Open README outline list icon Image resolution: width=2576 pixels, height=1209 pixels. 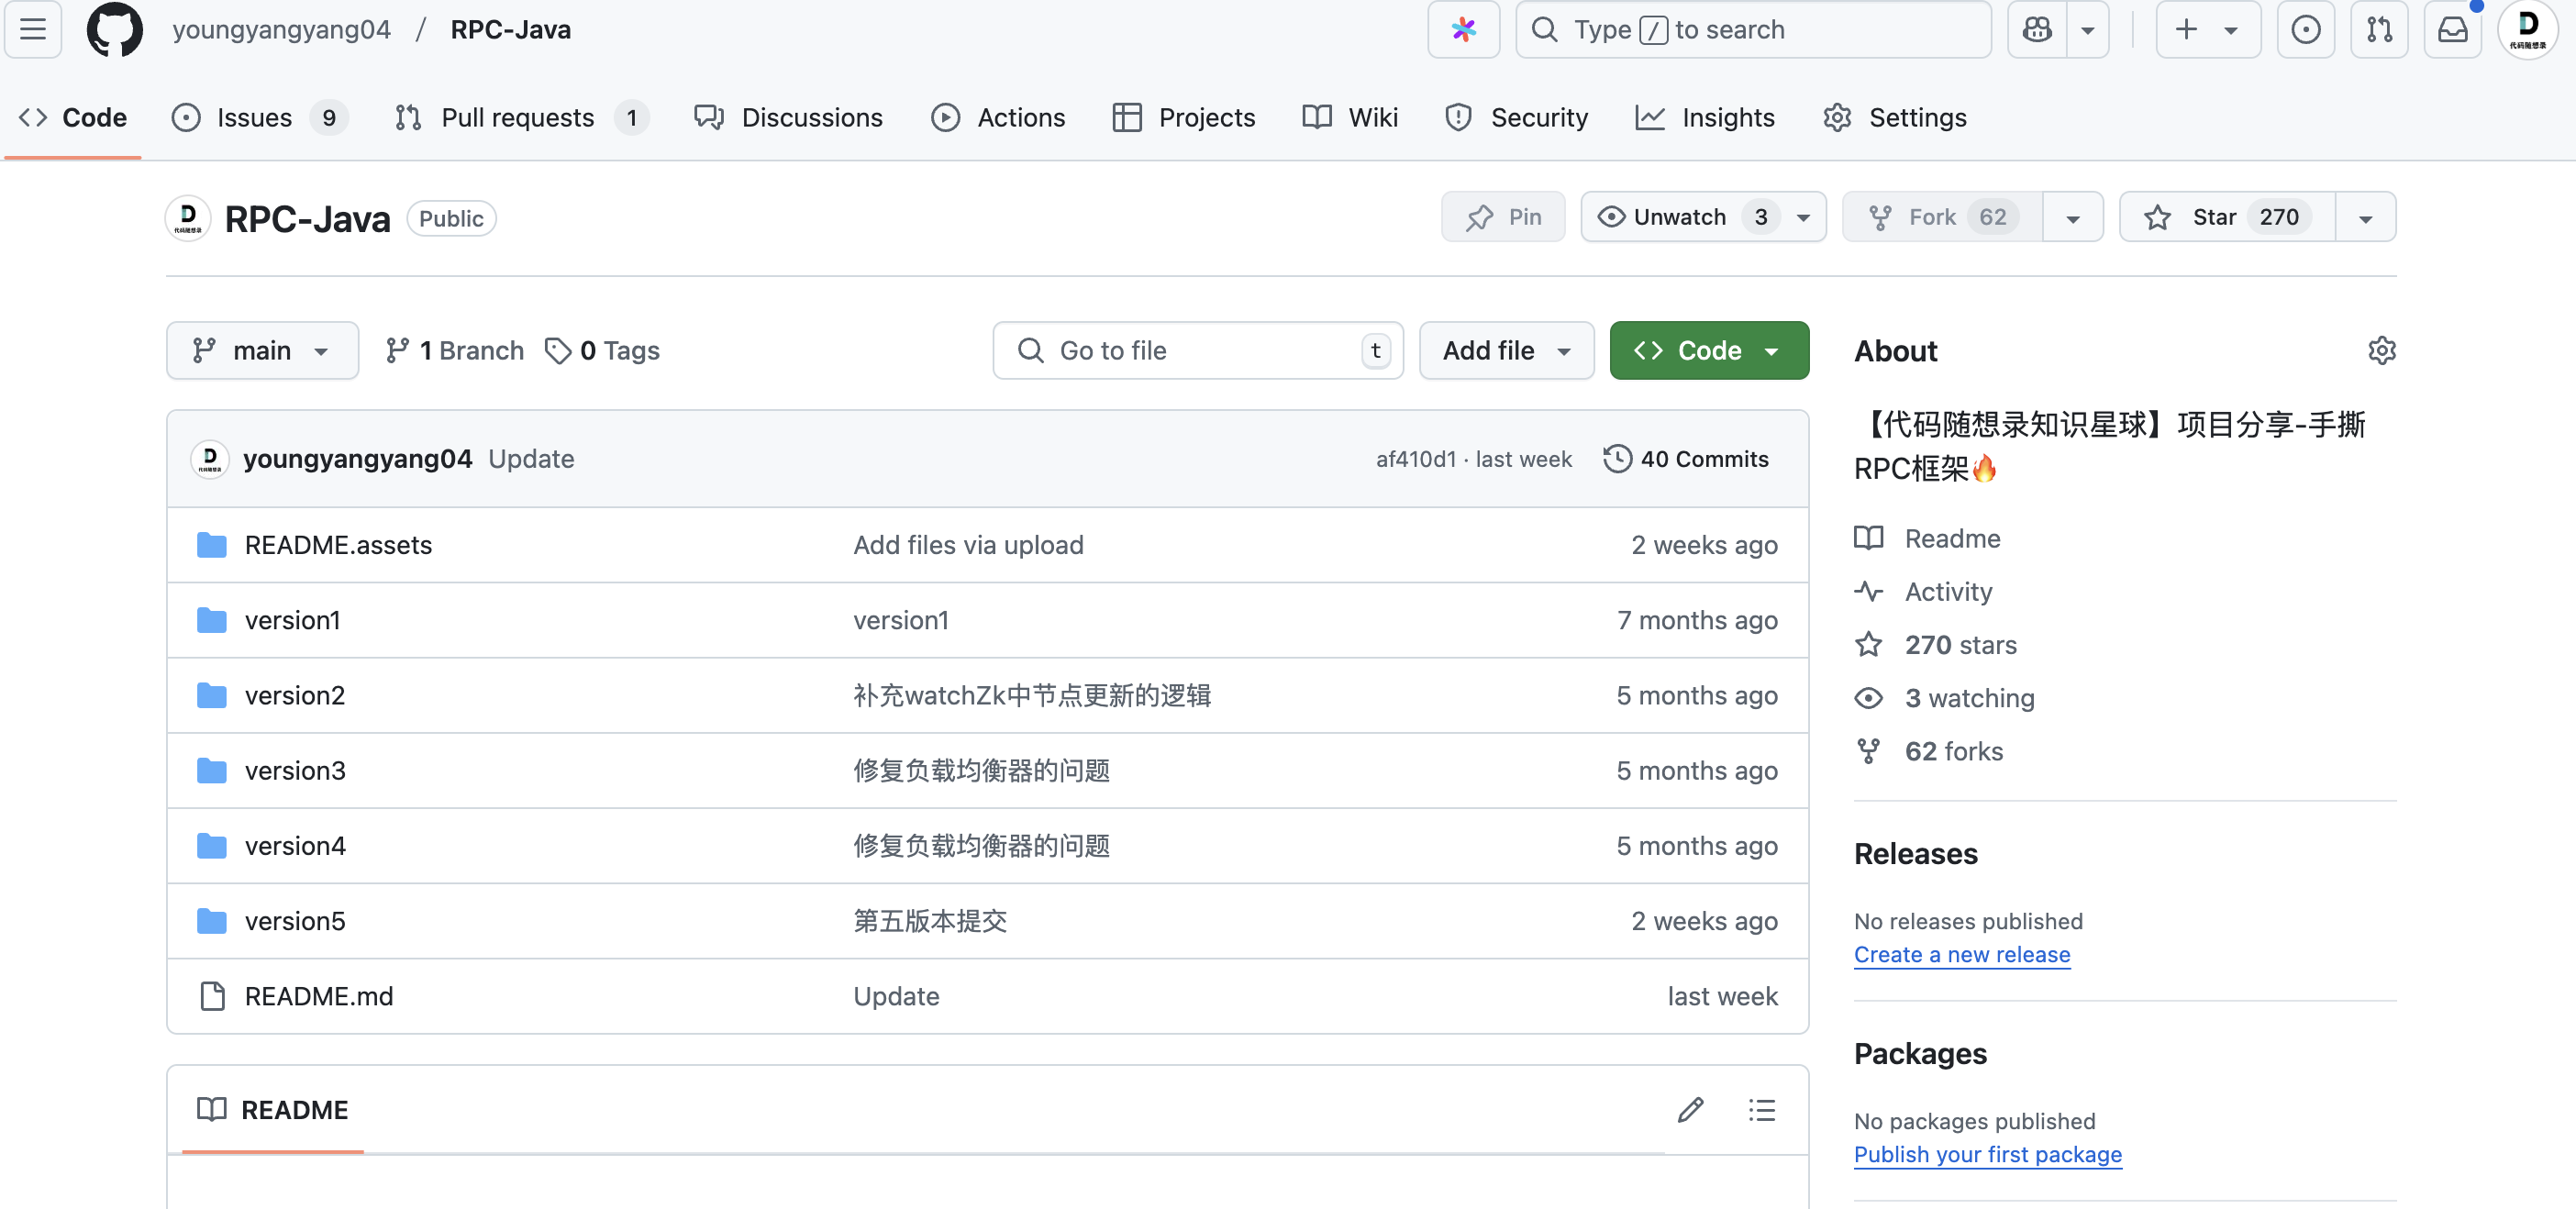(x=1761, y=1110)
